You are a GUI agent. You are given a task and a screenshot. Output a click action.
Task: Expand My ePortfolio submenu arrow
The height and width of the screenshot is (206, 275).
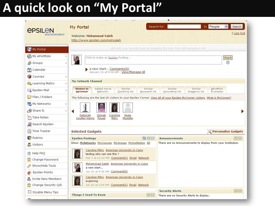[x=66, y=56]
